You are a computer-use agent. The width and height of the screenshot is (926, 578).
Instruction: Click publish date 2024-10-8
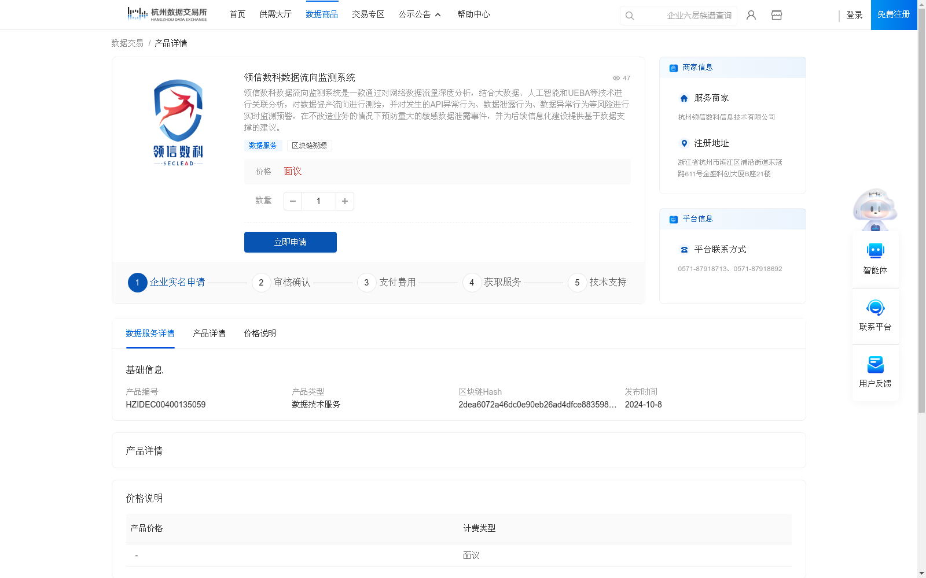(x=643, y=405)
